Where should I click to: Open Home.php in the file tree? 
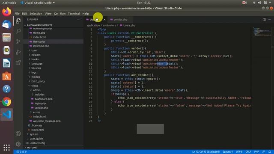pos(39,33)
